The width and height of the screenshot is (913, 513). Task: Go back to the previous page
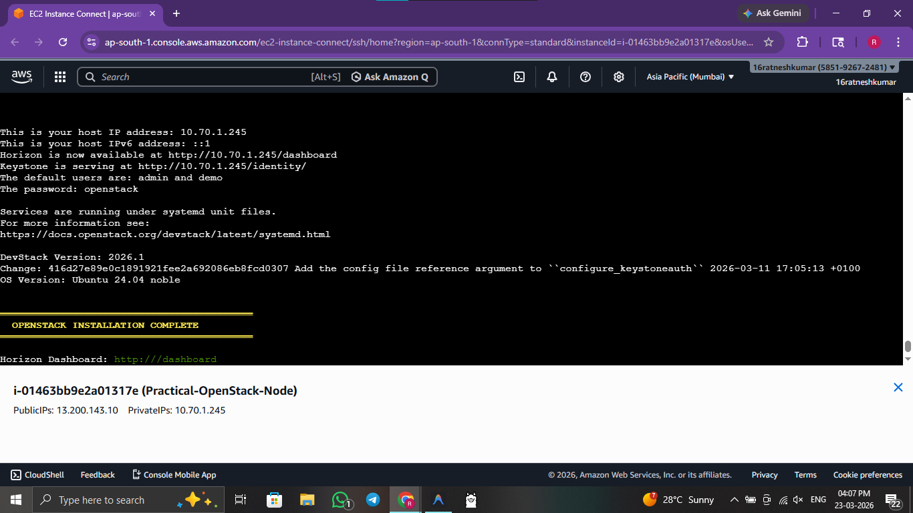click(x=15, y=42)
